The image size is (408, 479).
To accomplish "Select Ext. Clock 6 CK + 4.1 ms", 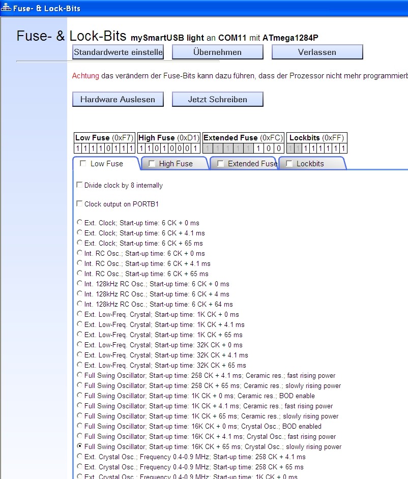I will tap(79, 232).
